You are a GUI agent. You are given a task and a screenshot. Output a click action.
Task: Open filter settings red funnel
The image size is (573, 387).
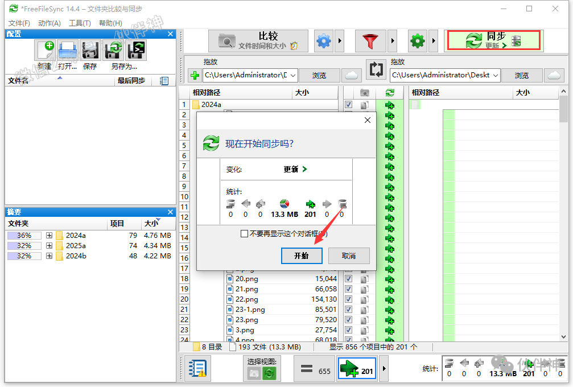370,41
